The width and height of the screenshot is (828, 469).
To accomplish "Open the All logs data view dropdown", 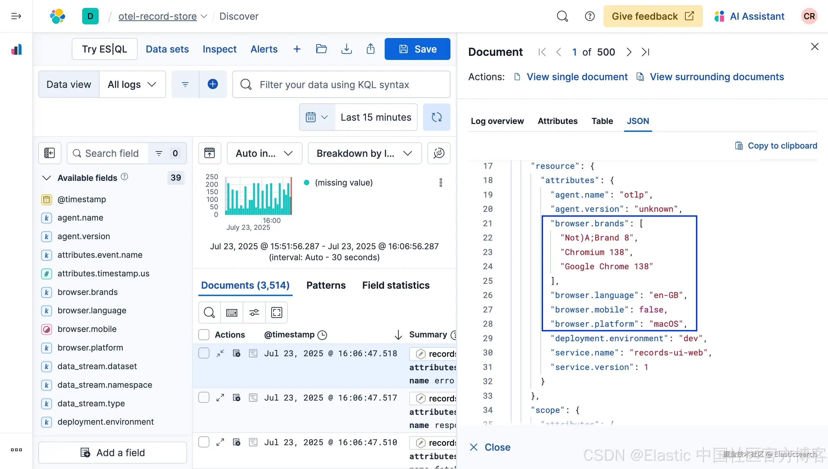I will [x=132, y=84].
